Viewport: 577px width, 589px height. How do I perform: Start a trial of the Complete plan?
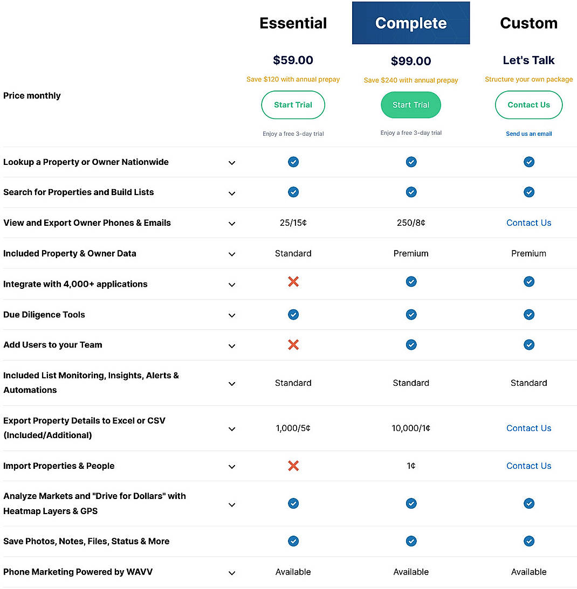[411, 105]
